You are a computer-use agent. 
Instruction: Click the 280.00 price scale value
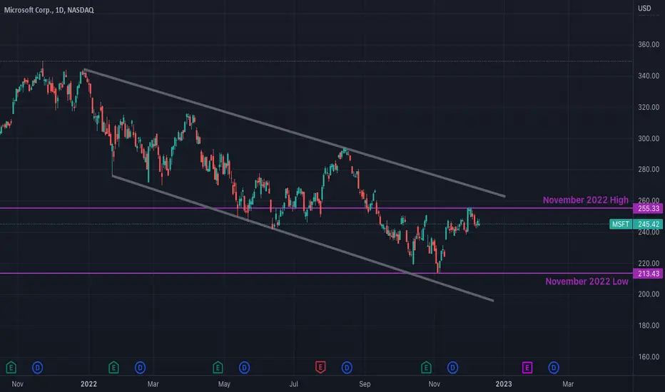point(649,170)
